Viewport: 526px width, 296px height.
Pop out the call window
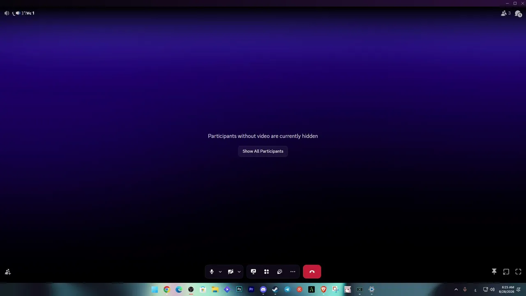506,272
